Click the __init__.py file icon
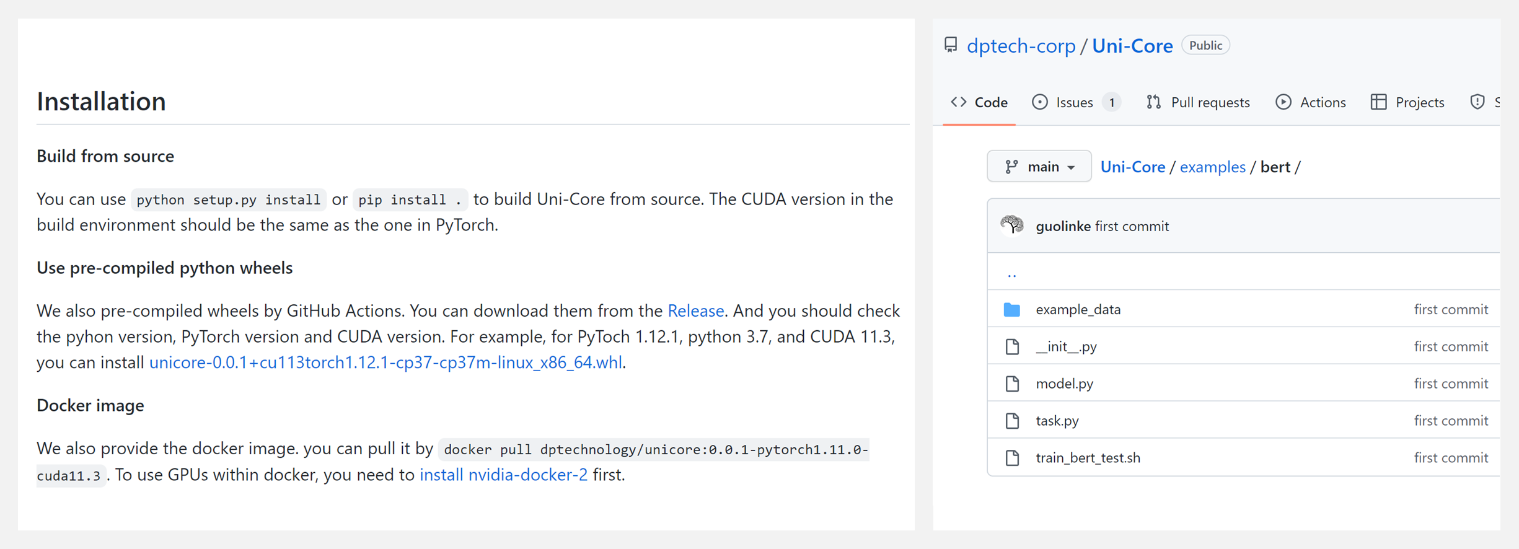This screenshot has width=1519, height=549. click(1012, 346)
